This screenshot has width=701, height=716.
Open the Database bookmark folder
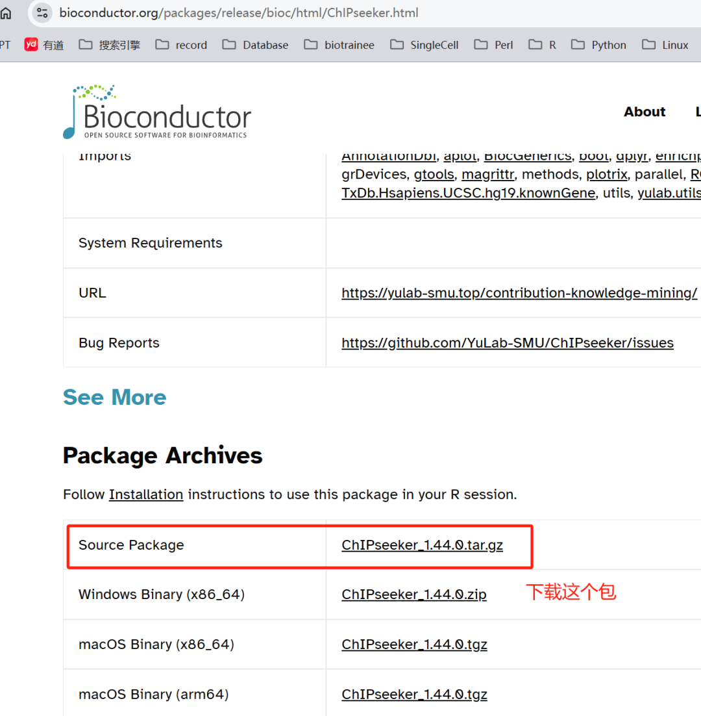(255, 45)
